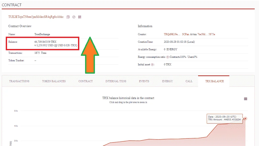
Task: Show the contract address QR code
Action: click(x=80, y=17)
